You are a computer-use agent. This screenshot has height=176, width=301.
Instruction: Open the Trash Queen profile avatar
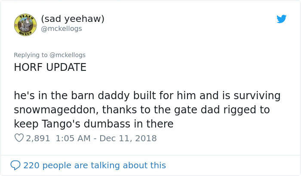click(x=25, y=24)
